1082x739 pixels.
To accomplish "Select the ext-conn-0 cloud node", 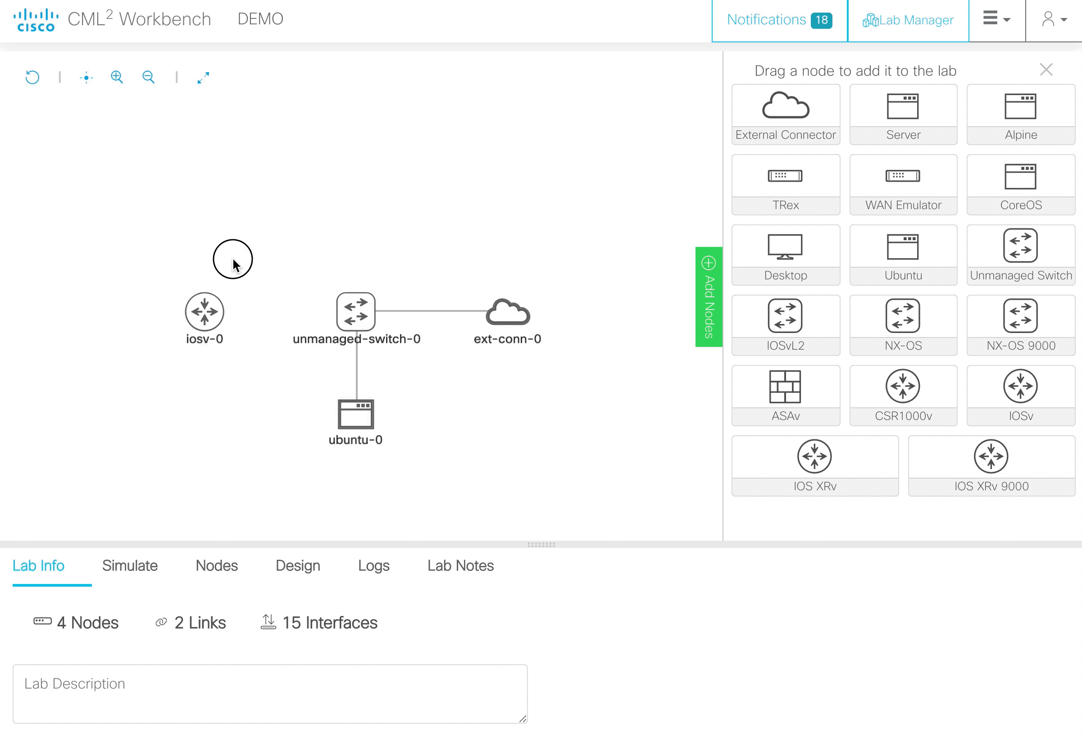I will point(508,311).
